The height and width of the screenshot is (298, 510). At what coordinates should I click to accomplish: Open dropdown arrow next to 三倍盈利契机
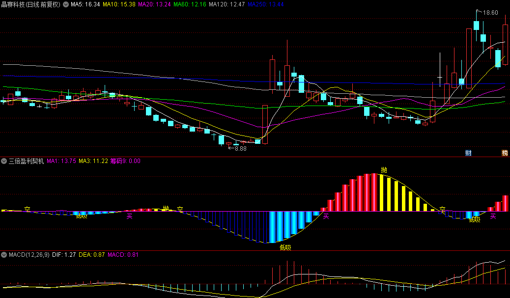point(4,161)
